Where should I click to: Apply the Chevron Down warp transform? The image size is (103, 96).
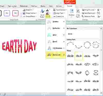(79, 64)
